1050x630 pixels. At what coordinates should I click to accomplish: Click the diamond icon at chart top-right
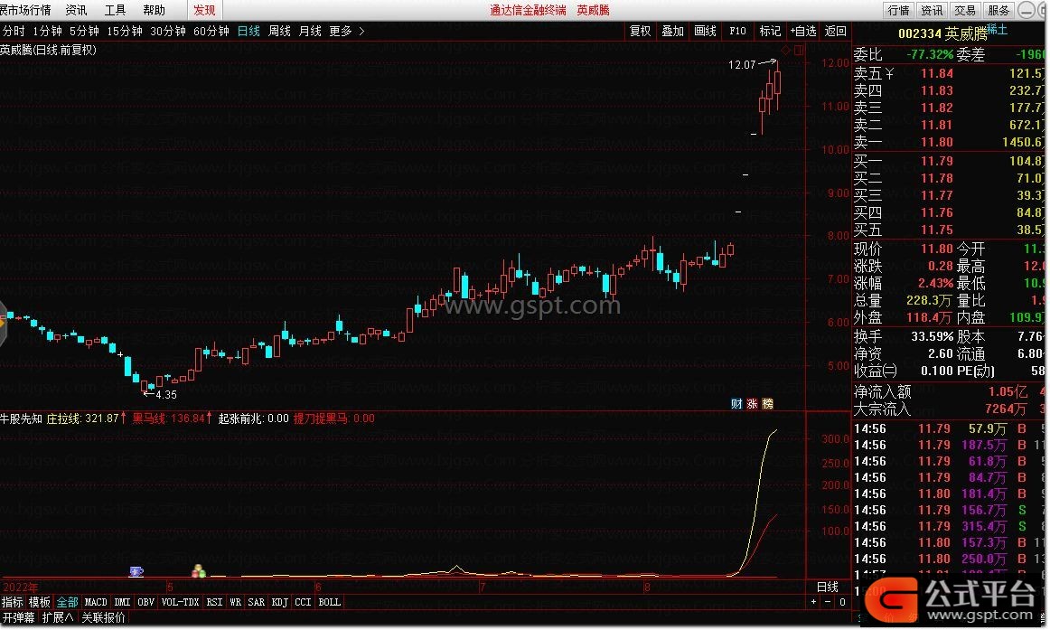point(786,51)
